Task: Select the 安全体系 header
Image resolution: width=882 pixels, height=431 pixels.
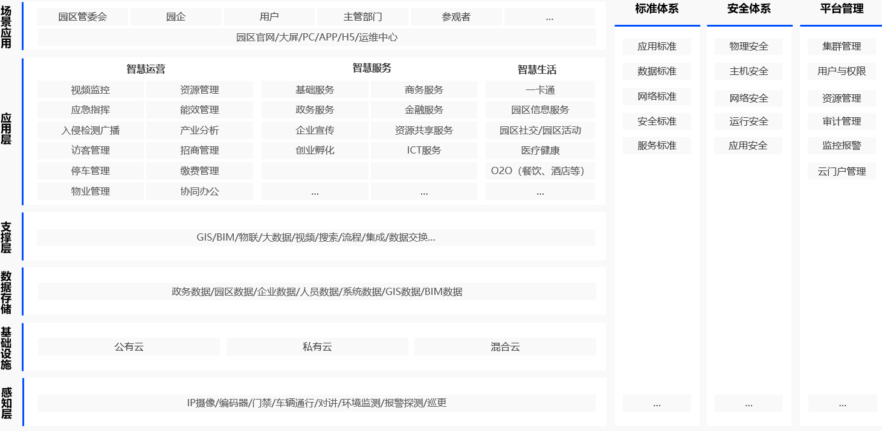Action: click(749, 9)
